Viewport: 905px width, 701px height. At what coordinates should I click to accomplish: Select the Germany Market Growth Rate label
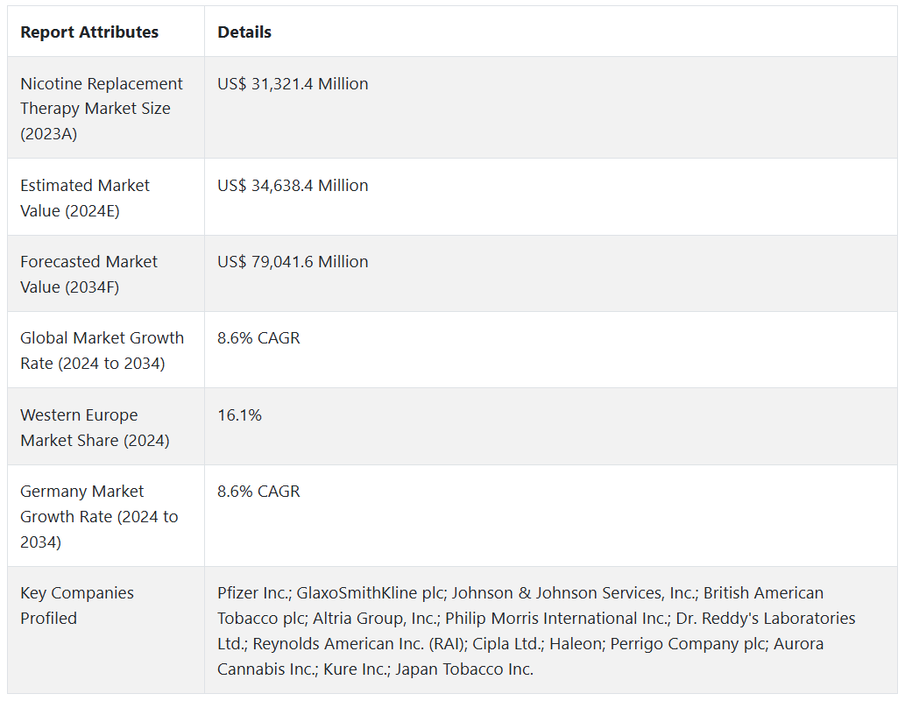click(x=99, y=516)
